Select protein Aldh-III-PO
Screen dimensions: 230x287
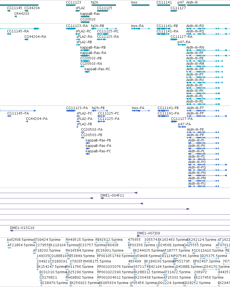click(197, 162)
